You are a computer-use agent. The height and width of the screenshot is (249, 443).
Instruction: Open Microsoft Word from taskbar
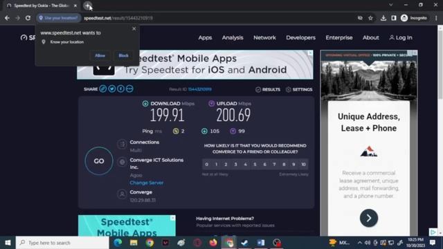pyautogui.click(x=260, y=243)
